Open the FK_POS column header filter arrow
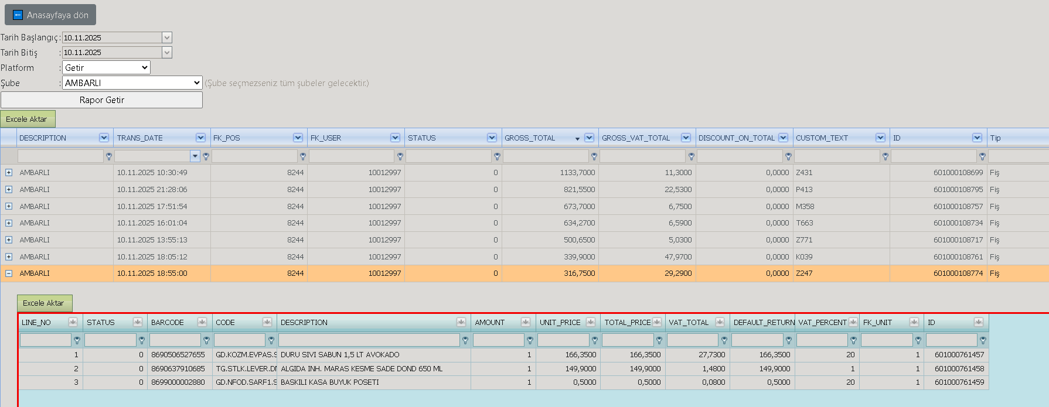The height and width of the screenshot is (407, 1049). pos(298,138)
